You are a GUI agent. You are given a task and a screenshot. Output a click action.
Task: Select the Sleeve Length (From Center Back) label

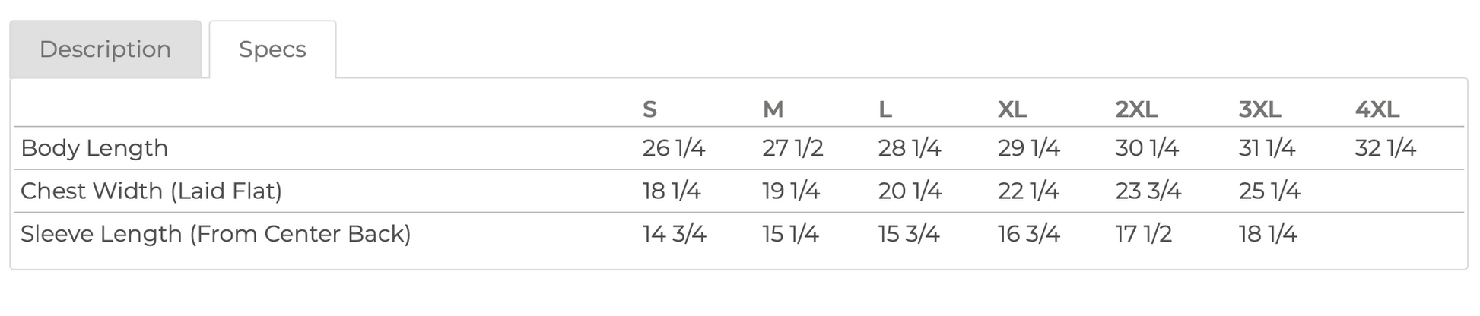tap(216, 234)
